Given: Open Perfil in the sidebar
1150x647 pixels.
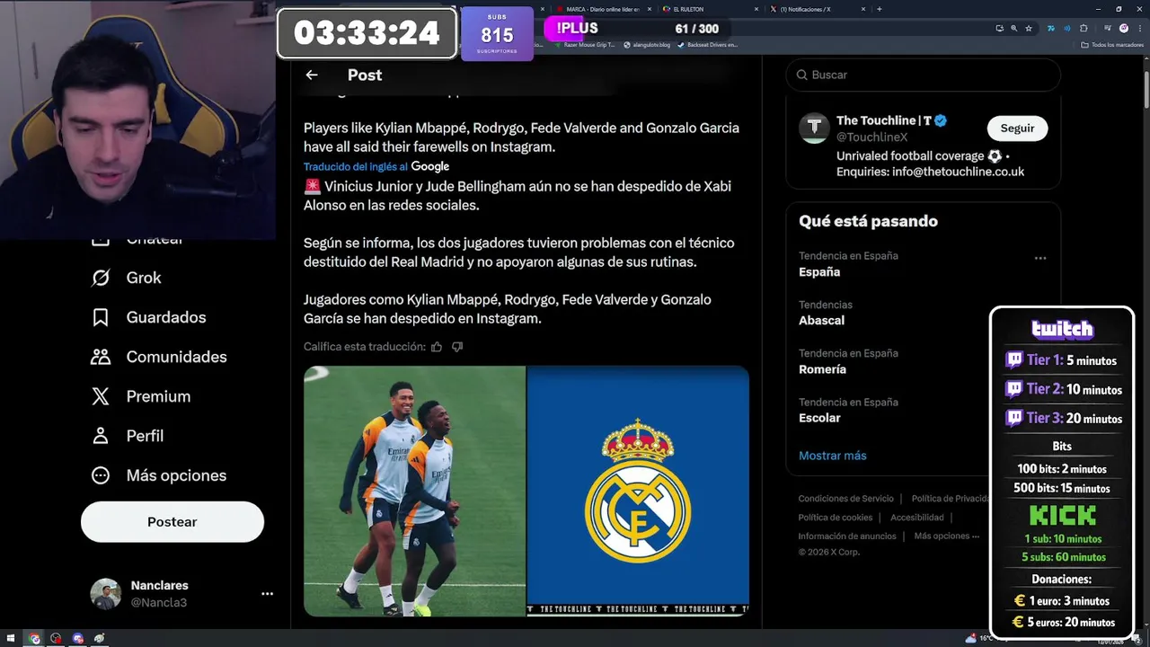Looking at the screenshot, I should pos(127,436).
